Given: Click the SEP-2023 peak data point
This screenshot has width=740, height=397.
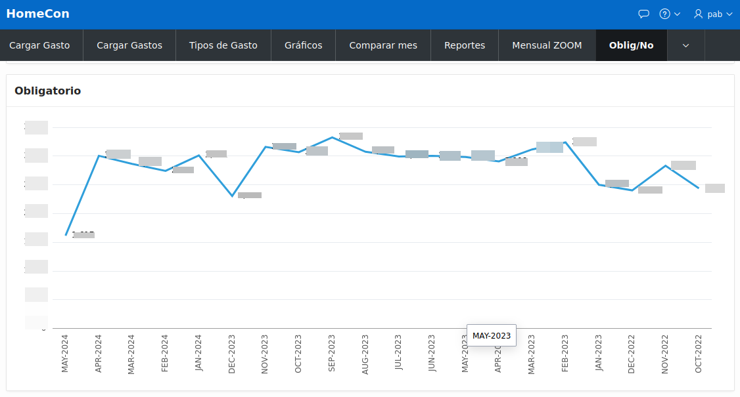Looking at the screenshot, I should point(332,138).
